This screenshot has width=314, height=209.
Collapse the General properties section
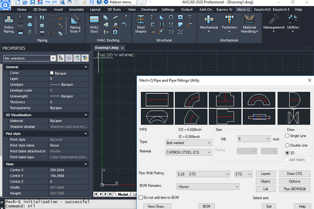click(x=86, y=67)
